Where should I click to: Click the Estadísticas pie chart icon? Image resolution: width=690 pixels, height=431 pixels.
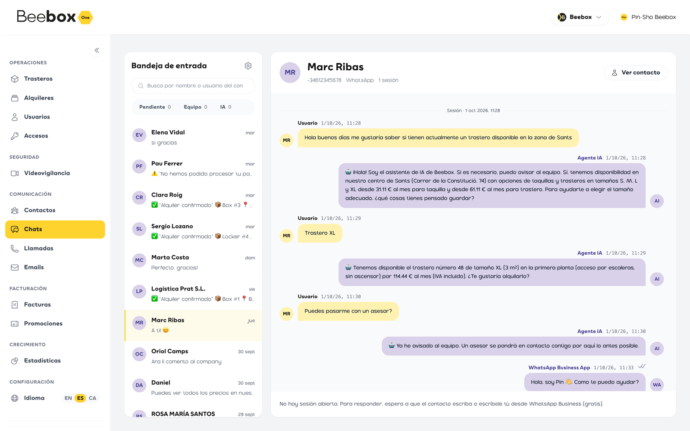click(x=15, y=361)
